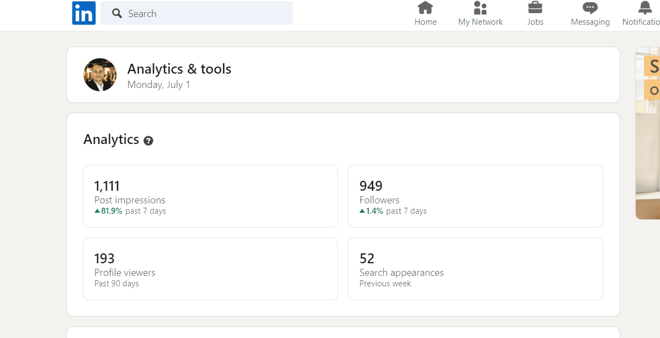Click the 949 followers value
The width and height of the screenshot is (660, 338).
pos(371,186)
